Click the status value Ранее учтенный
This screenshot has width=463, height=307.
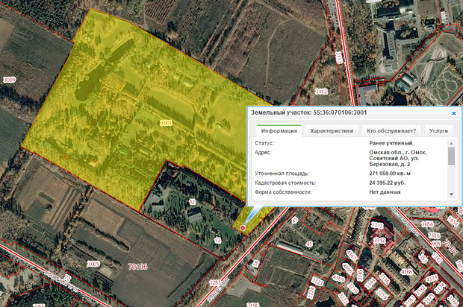(x=394, y=142)
